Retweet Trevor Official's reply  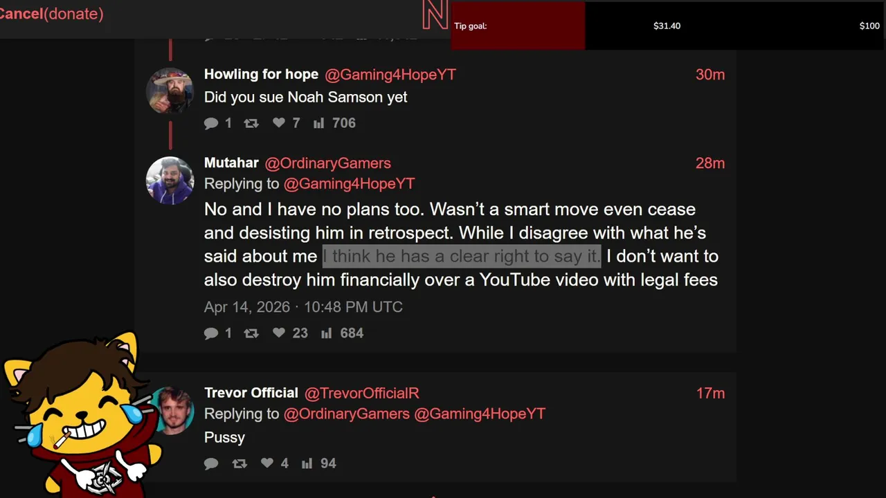coord(239,463)
